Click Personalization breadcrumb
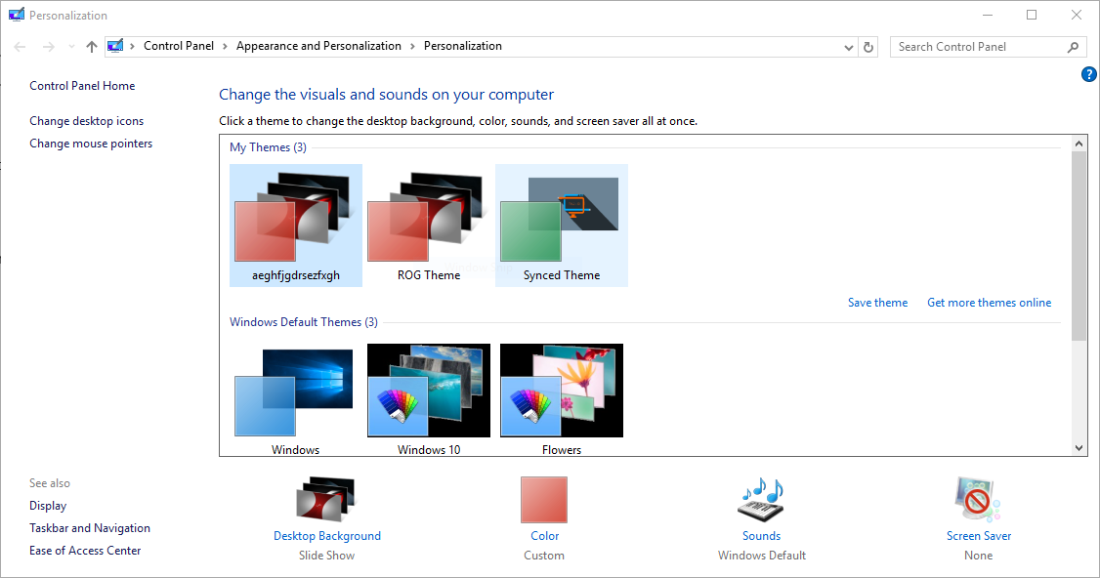The width and height of the screenshot is (1100, 578). pos(463,46)
